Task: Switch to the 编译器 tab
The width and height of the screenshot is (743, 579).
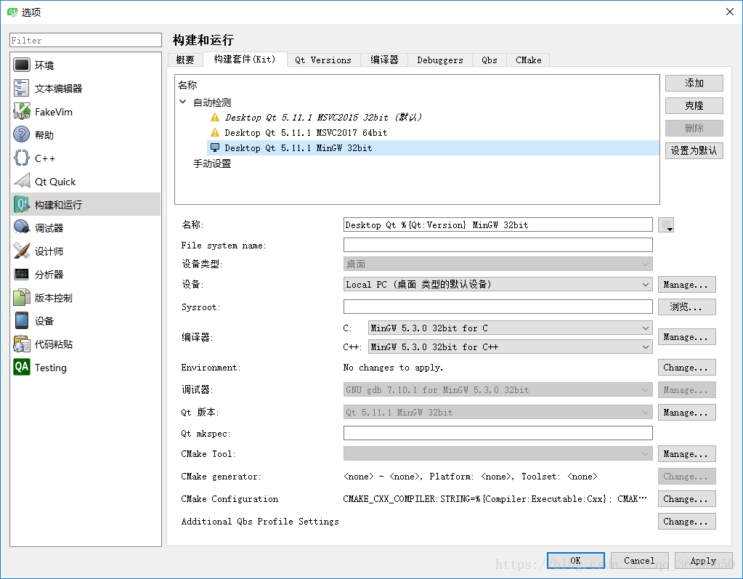Action: [x=384, y=60]
